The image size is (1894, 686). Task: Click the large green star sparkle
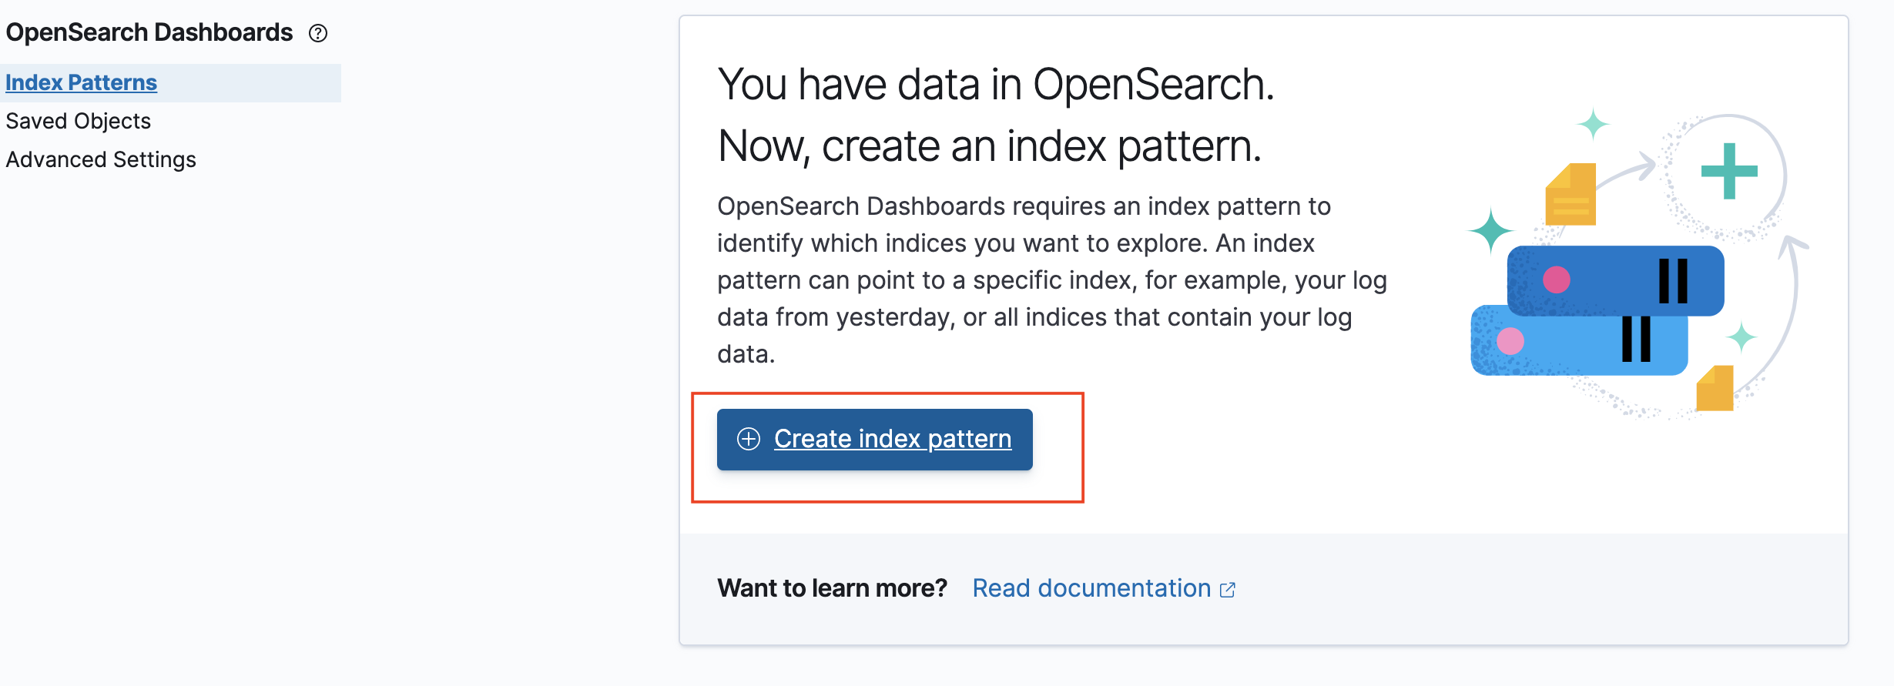point(1491,230)
